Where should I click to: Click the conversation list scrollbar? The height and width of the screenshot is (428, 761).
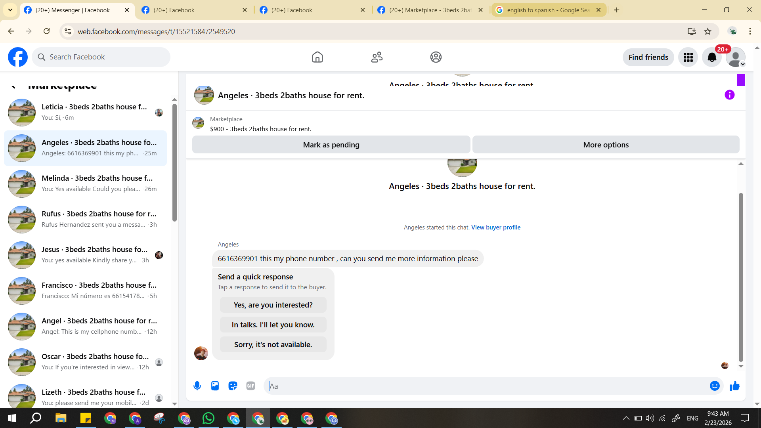174,162
